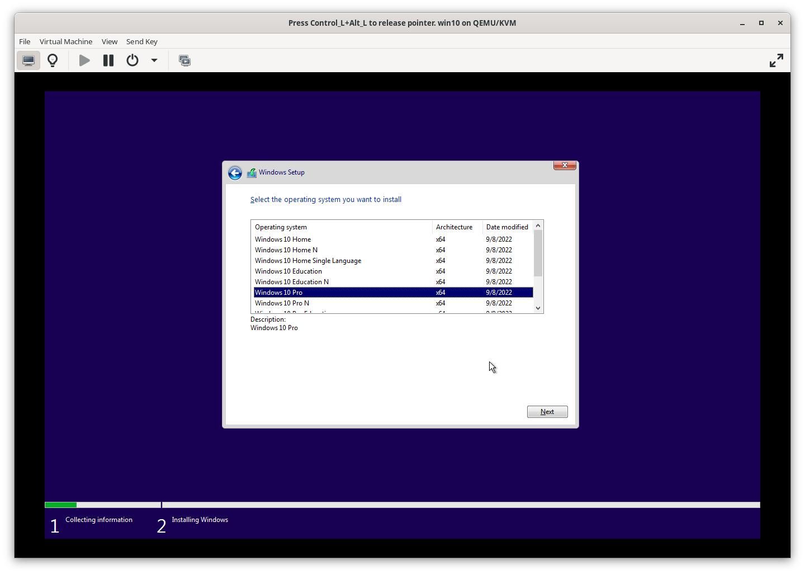Select Windows 10 Home
This screenshot has width=805, height=574.
pos(393,239)
